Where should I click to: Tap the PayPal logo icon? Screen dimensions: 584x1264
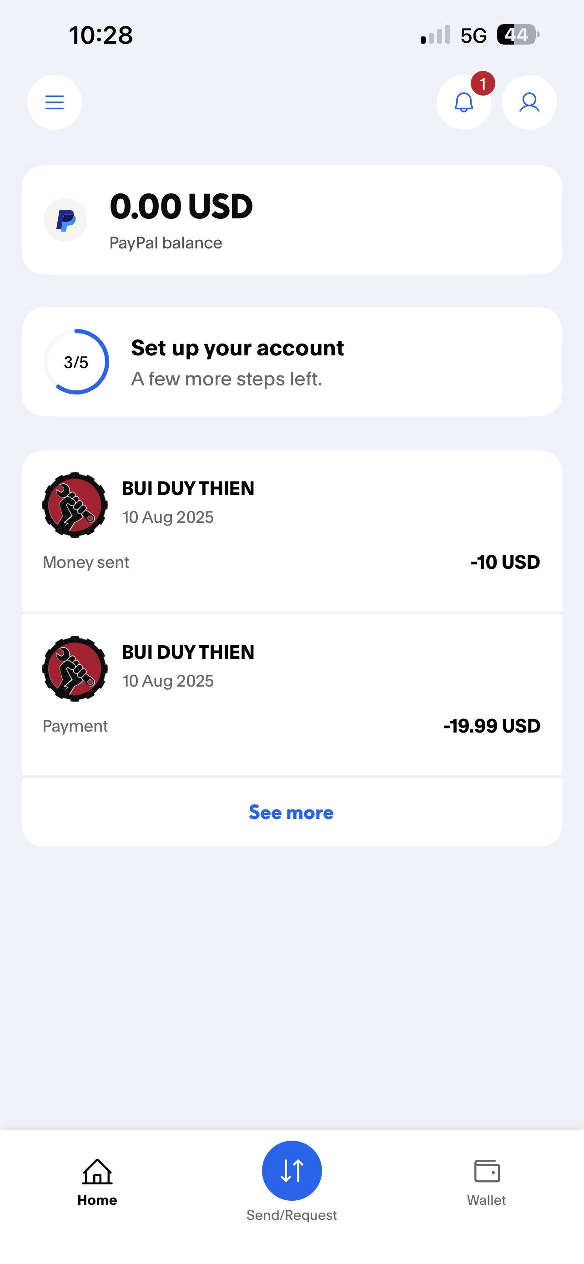point(65,220)
